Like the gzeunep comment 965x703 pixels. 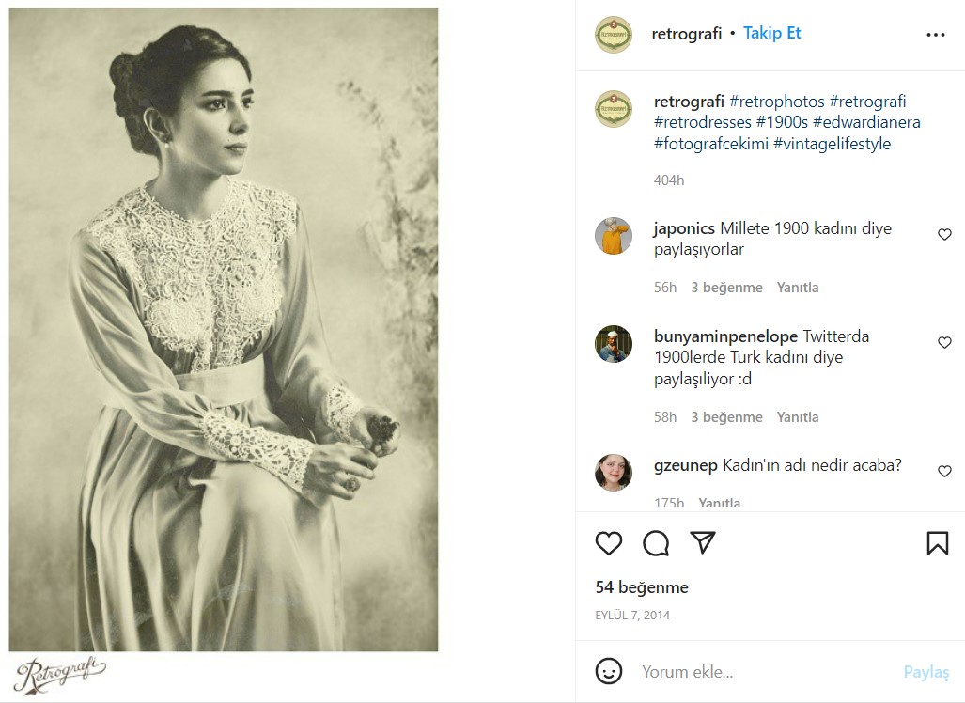click(x=944, y=472)
